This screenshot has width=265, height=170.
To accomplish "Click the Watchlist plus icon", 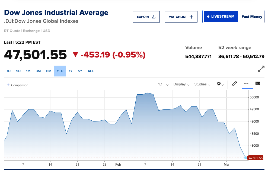I will click(x=191, y=17).
